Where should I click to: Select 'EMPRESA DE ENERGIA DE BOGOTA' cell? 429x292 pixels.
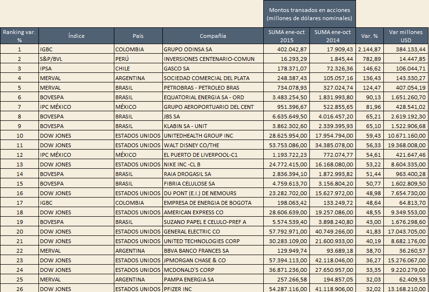tap(213, 203)
